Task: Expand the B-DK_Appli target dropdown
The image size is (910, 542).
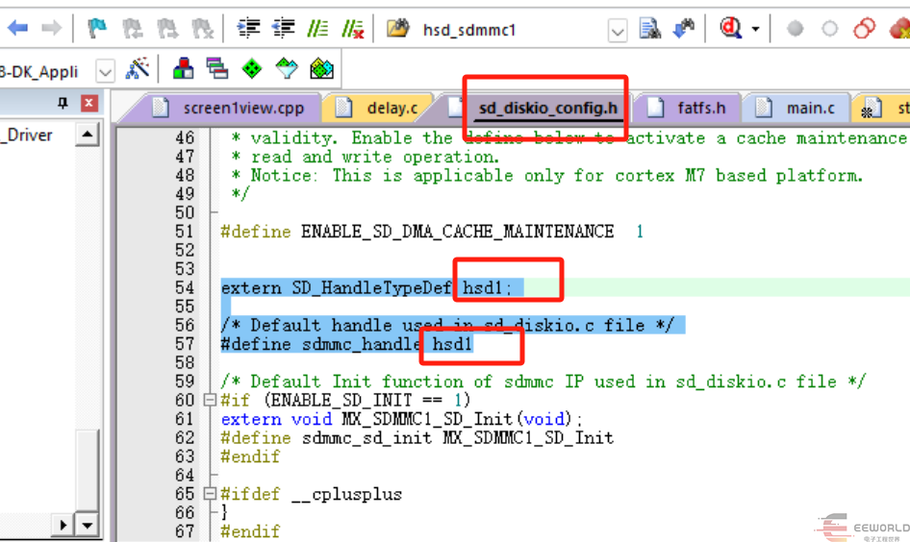Action: pos(105,71)
